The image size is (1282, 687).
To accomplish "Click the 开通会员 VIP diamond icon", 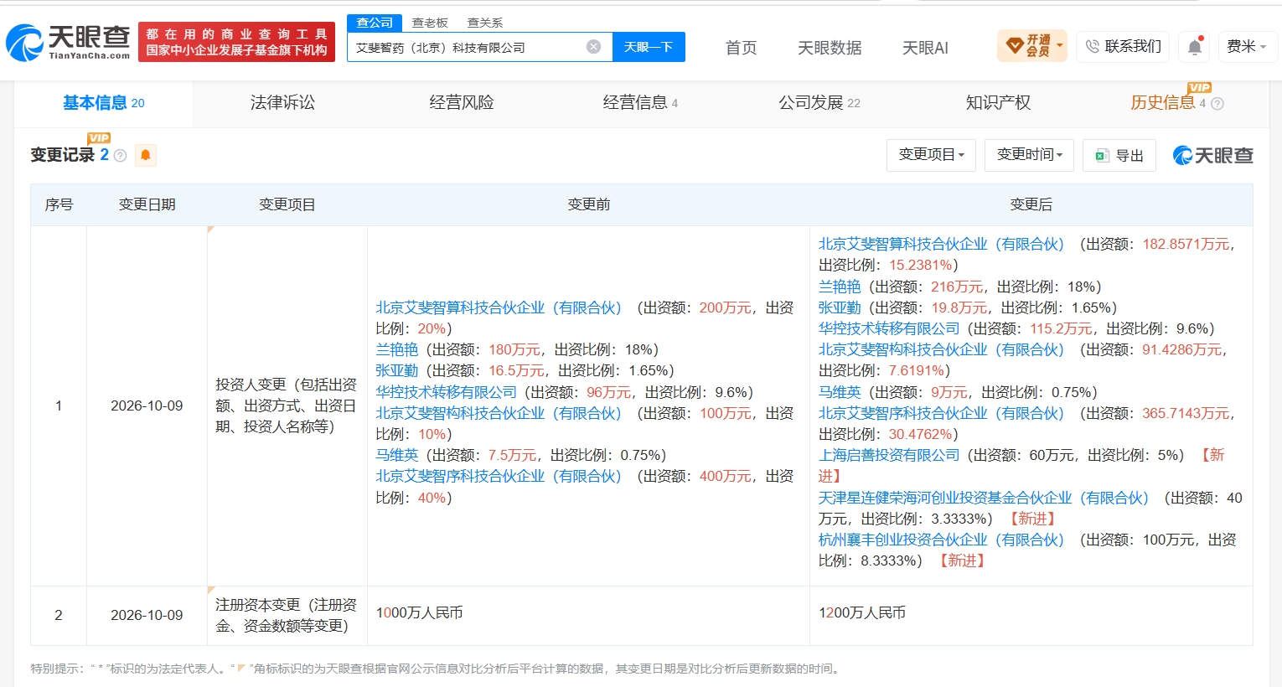I will (x=1014, y=45).
